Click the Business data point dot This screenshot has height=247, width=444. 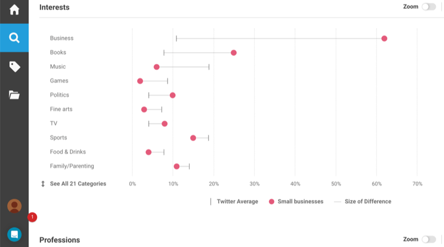[384, 38]
